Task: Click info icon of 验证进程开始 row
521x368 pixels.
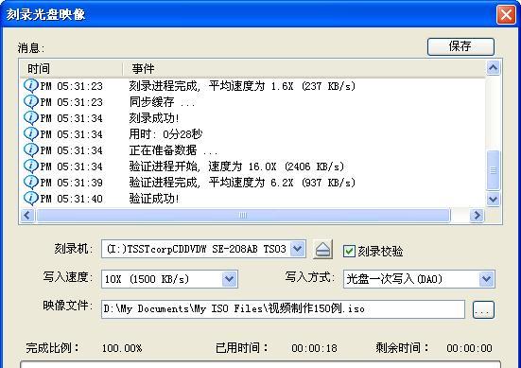Action: point(31,166)
